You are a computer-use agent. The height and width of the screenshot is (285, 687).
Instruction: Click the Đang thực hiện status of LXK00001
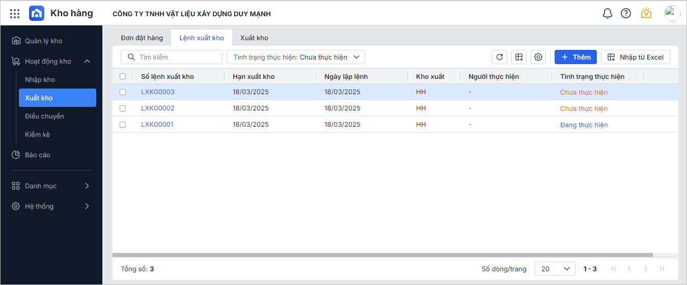click(x=584, y=125)
